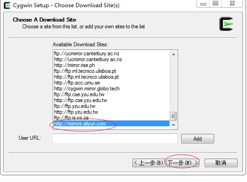
Task: Go back with 上一步(B) button
Action: (149, 163)
